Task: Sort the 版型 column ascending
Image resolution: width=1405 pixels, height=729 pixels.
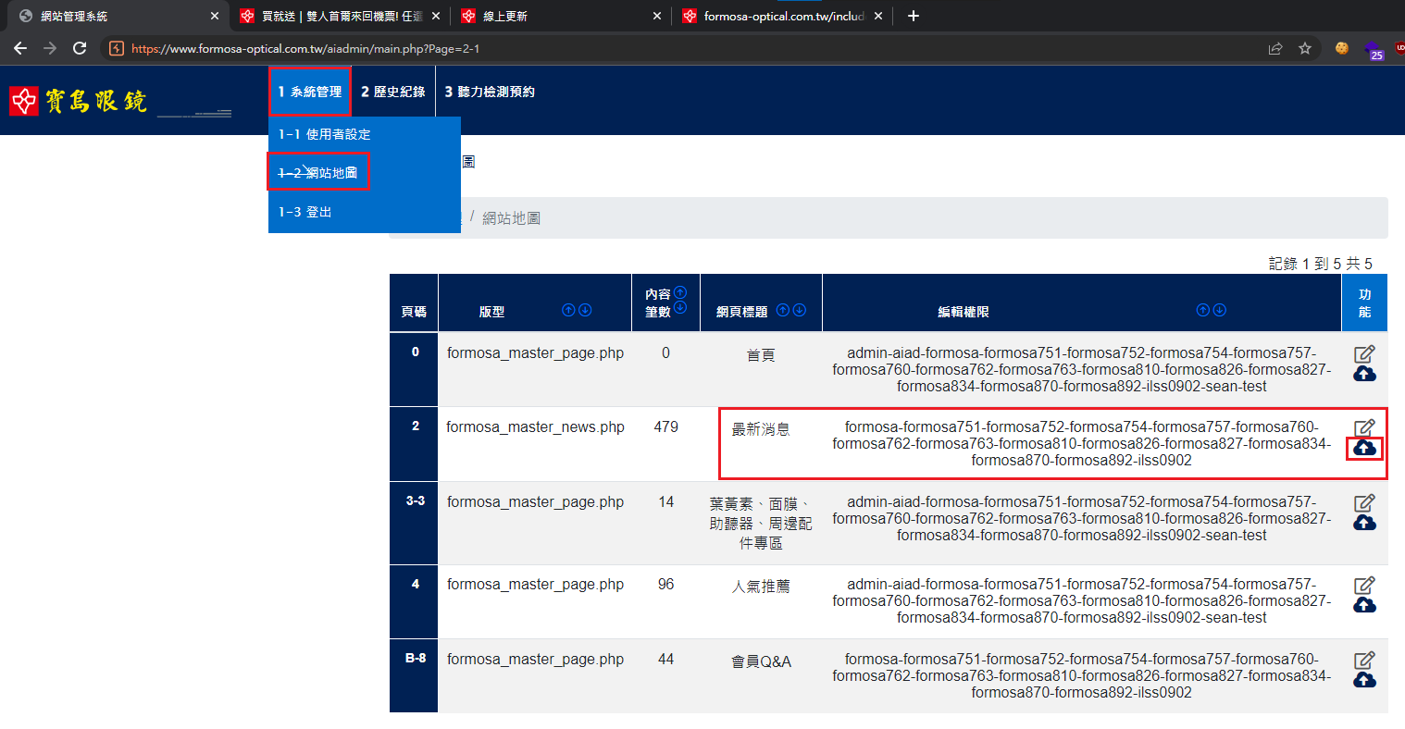Action: click(x=568, y=310)
